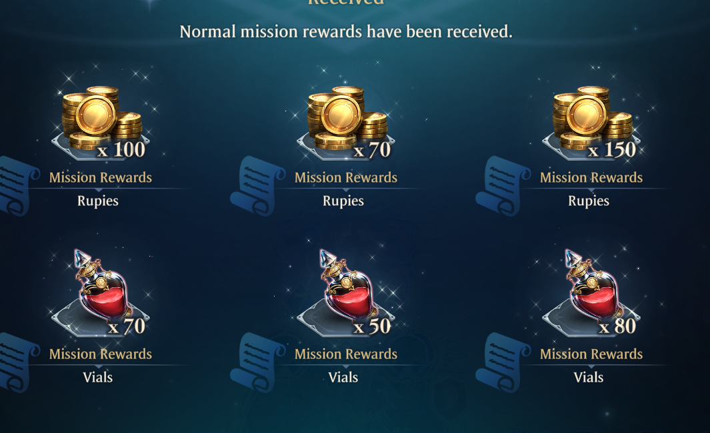Click Mission Rewards text above x 50 Vials
710x433 pixels.
(x=346, y=354)
